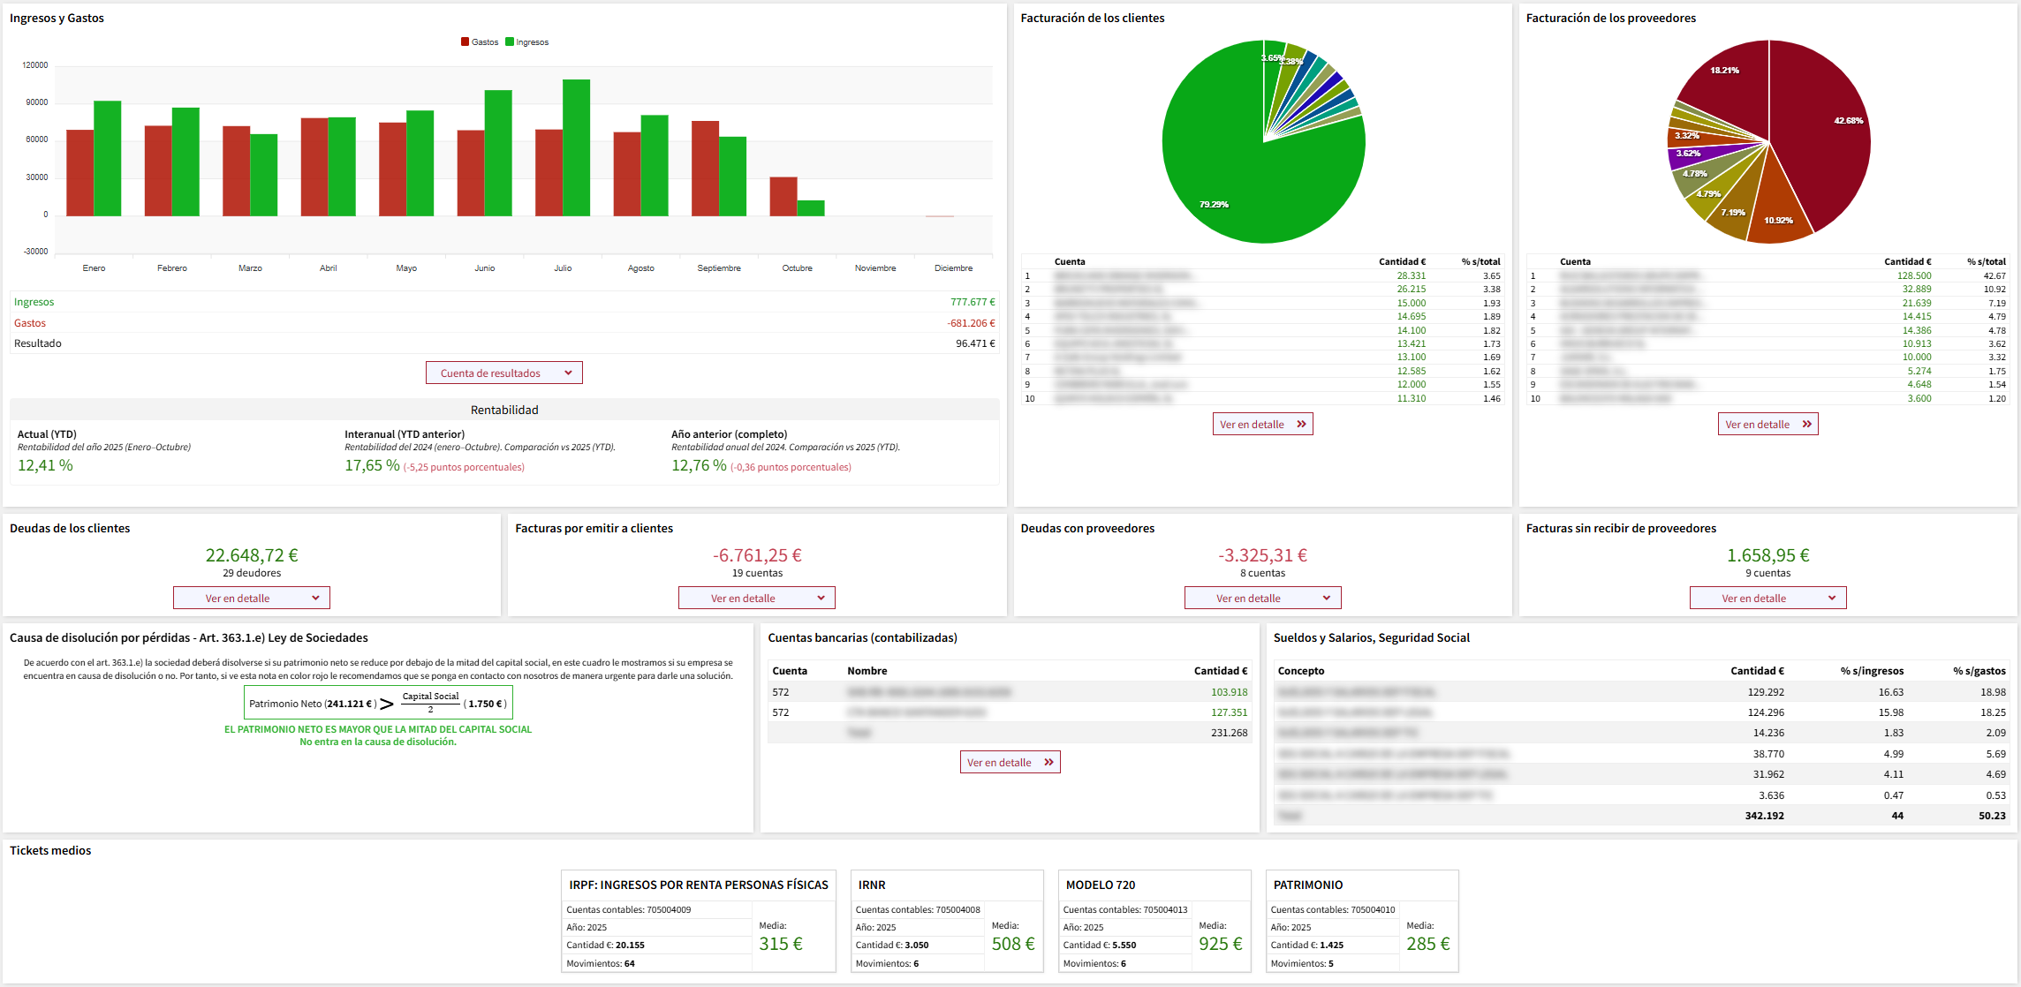Click Ver en detalle for Cuentas bancarias
This screenshot has height=987, width=2021.
1010,763
